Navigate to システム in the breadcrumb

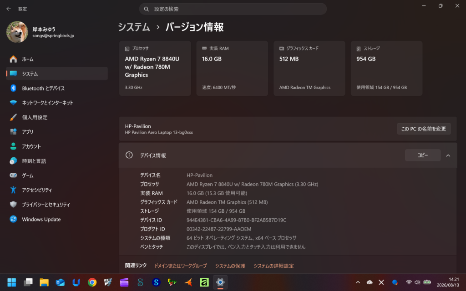134,27
